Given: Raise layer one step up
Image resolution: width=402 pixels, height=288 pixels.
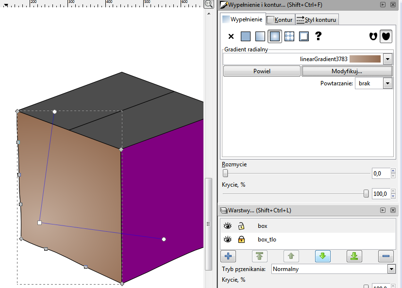Looking at the screenshot, I should click(x=291, y=256).
